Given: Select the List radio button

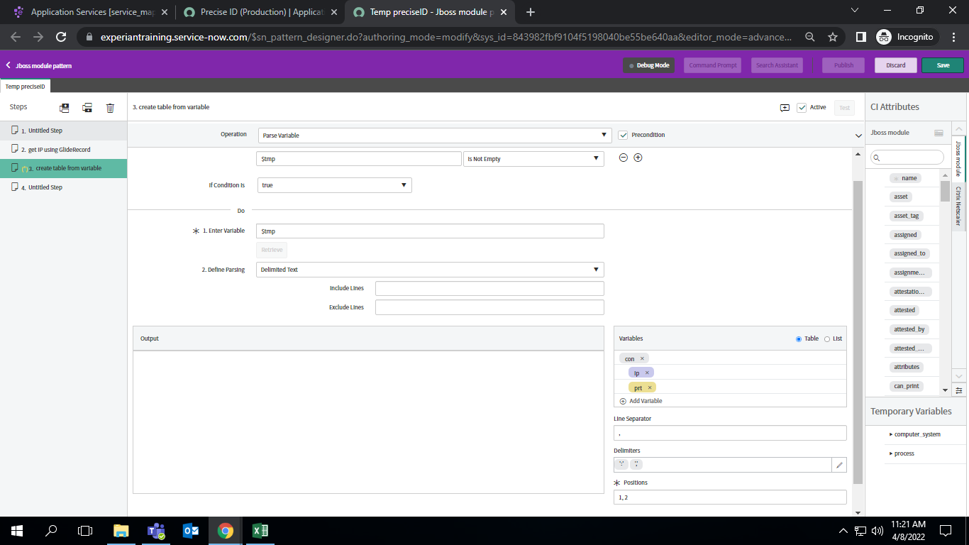Looking at the screenshot, I should point(827,339).
